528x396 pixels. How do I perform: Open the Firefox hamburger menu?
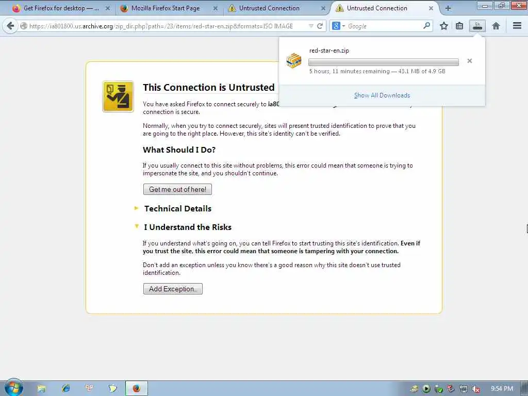point(517,26)
